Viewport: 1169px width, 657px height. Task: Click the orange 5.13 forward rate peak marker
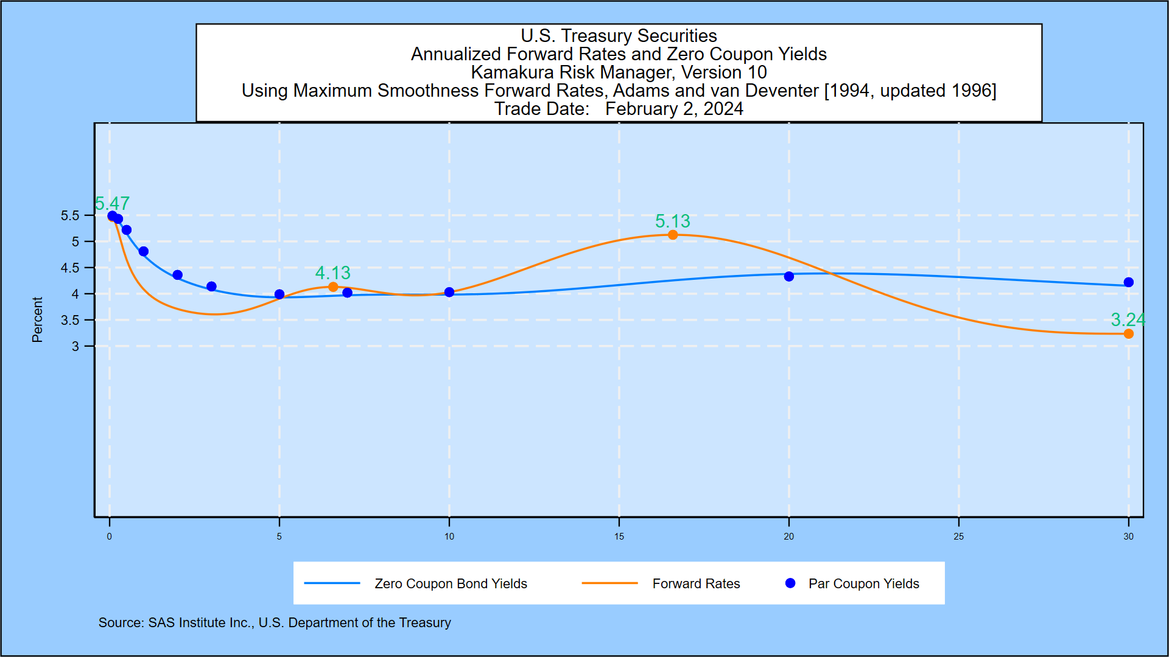673,235
